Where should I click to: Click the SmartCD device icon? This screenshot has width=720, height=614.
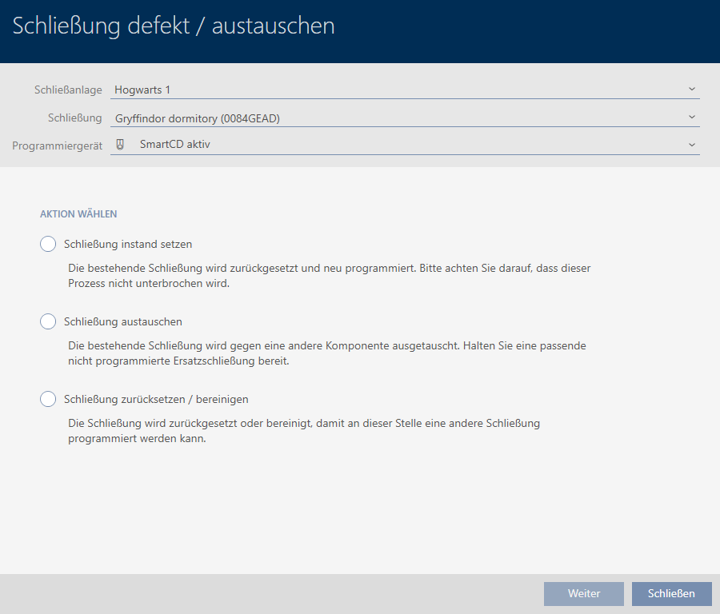tap(121, 145)
